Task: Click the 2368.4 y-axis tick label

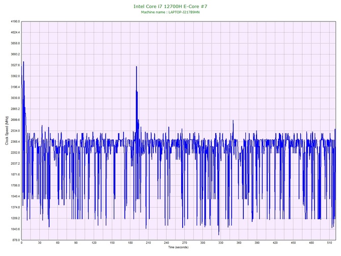Action: coord(15,142)
